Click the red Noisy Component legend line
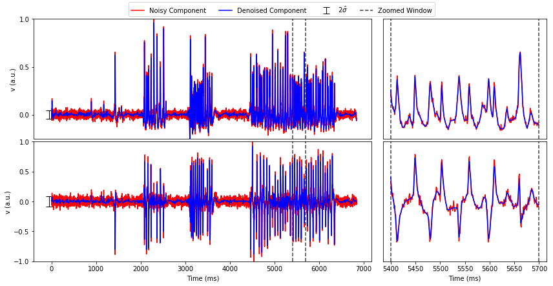Image resolution: width=553 pixels, height=286 pixels. pyautogui.click(x=138, y=11)
